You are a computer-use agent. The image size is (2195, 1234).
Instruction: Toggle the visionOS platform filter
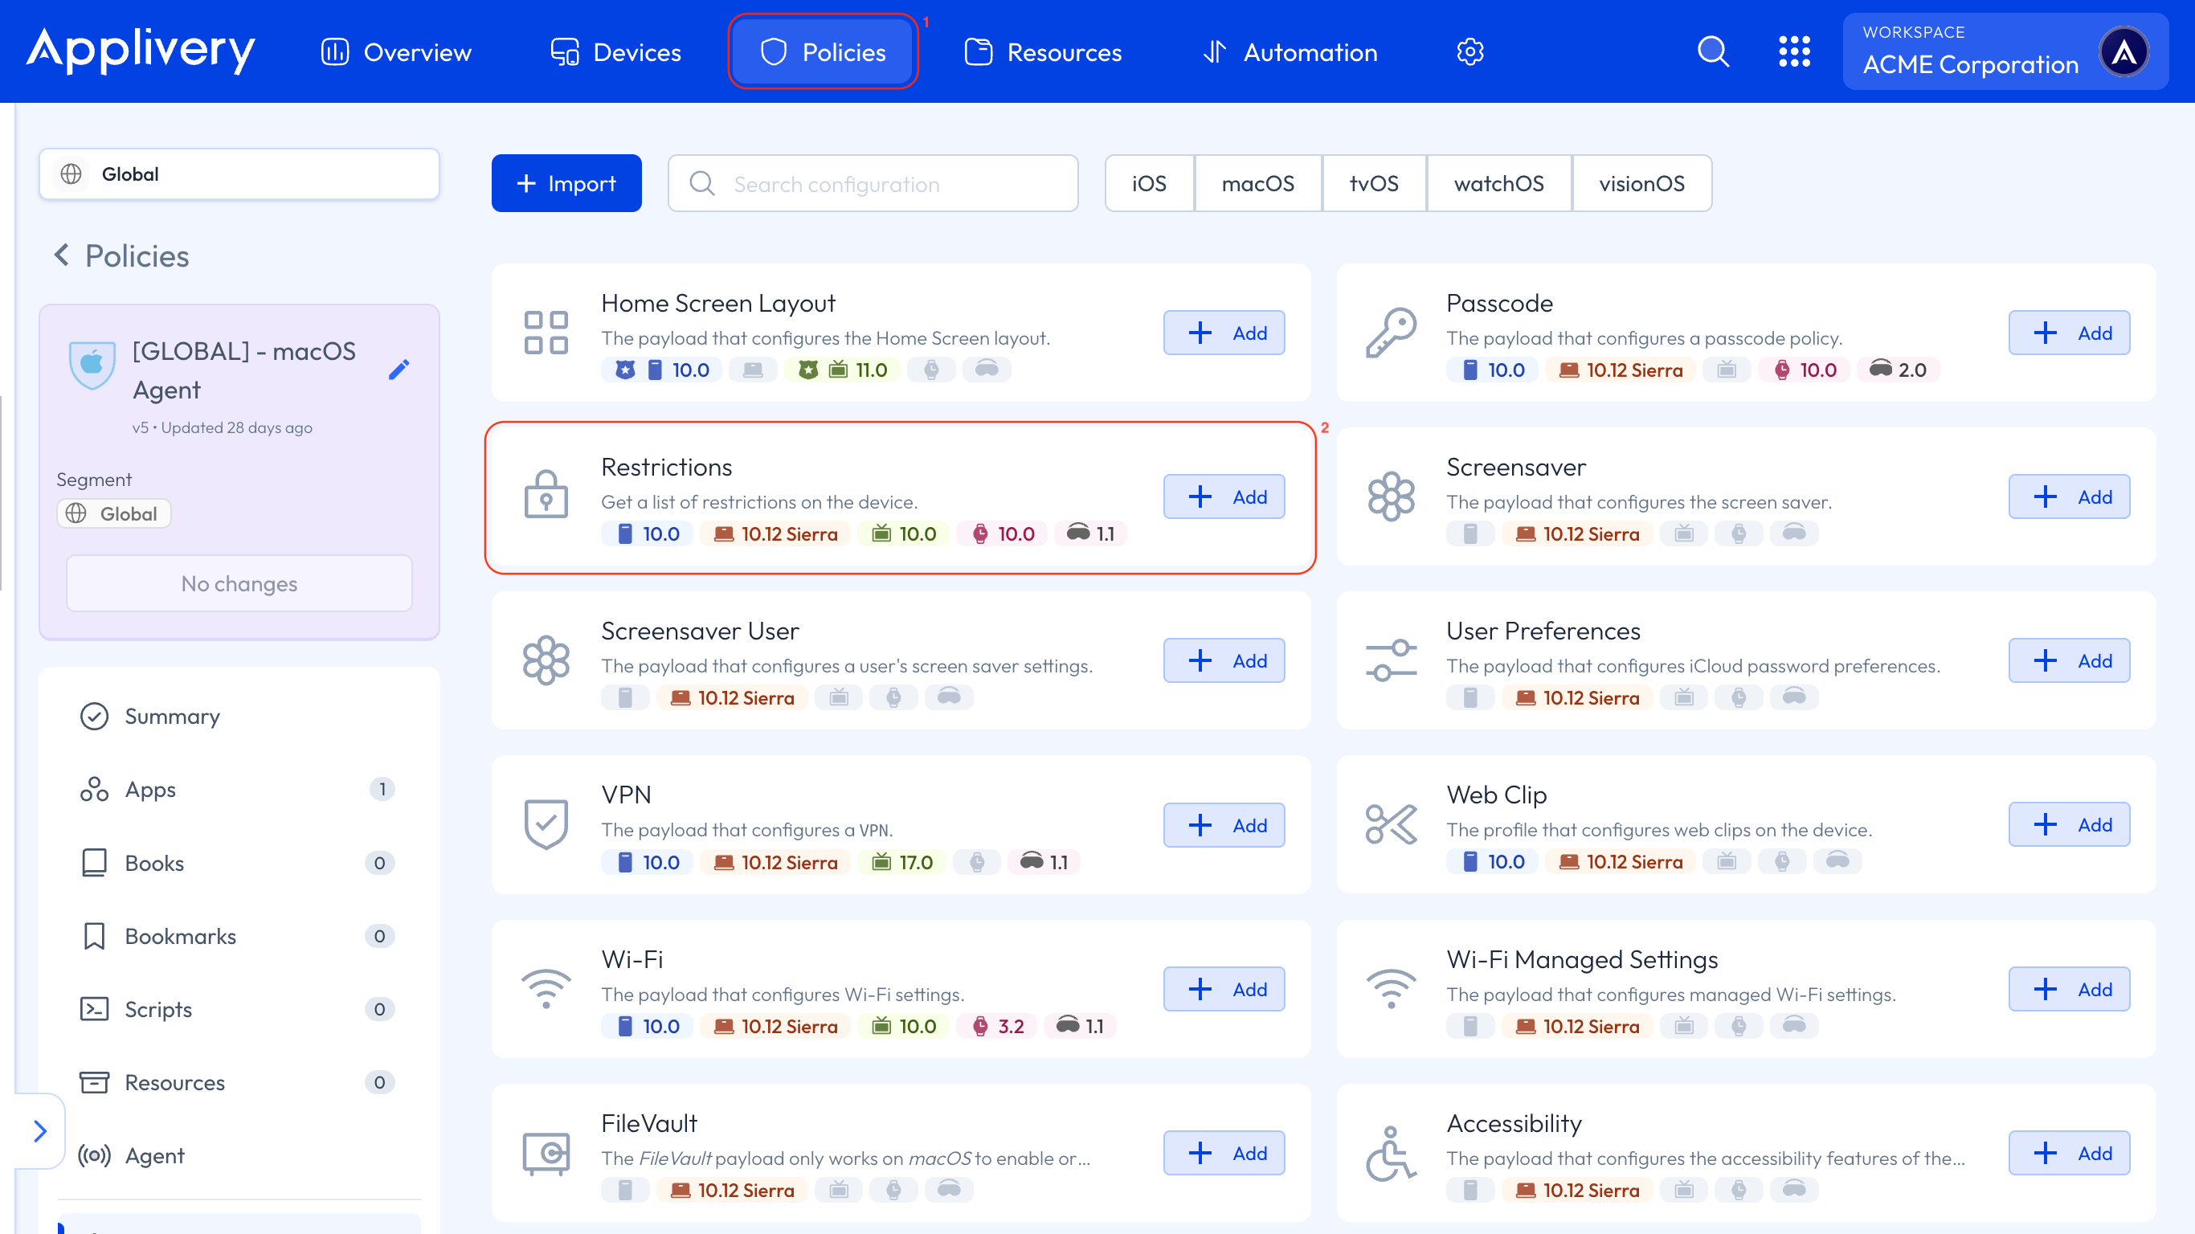(x=1641, y=183)
